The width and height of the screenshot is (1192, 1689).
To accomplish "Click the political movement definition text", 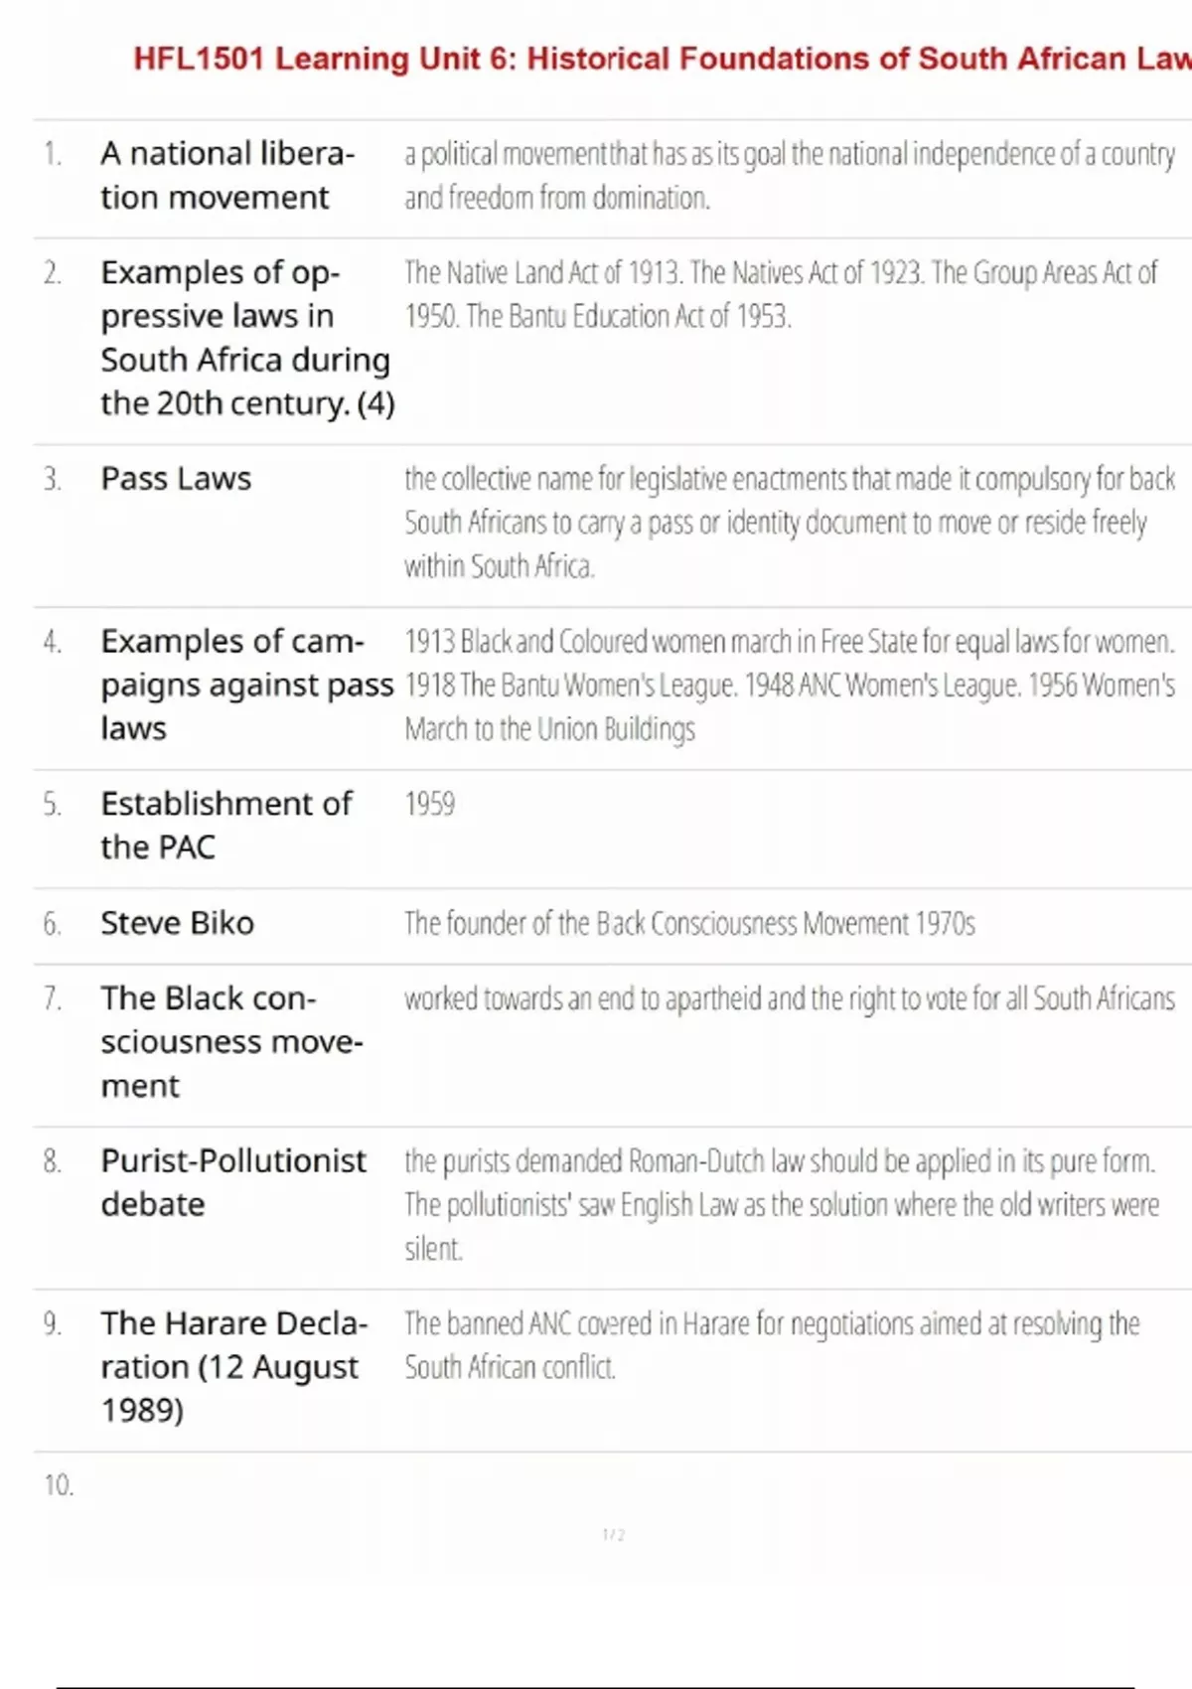I will [x=790, y=175].
